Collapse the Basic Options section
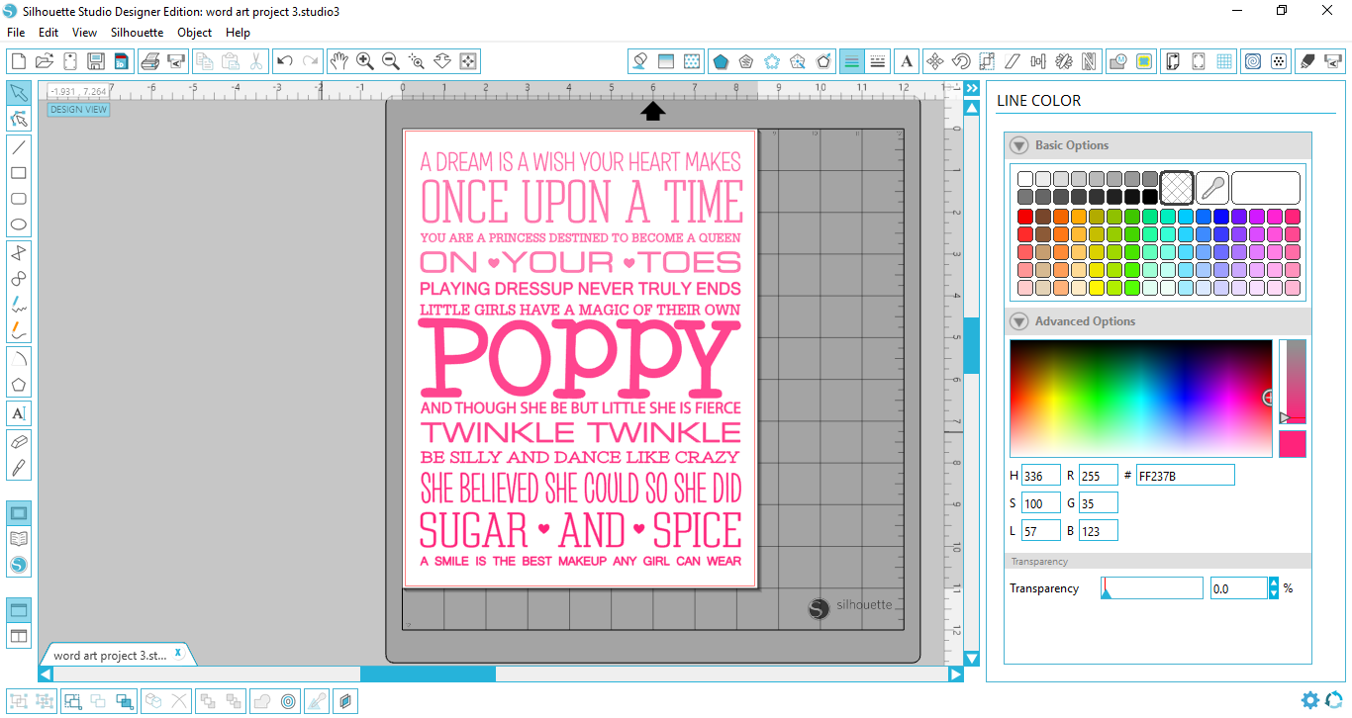 click(1018, 144)
